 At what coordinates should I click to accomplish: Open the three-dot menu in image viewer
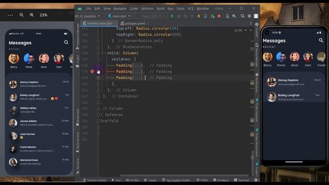coord(10,15)
